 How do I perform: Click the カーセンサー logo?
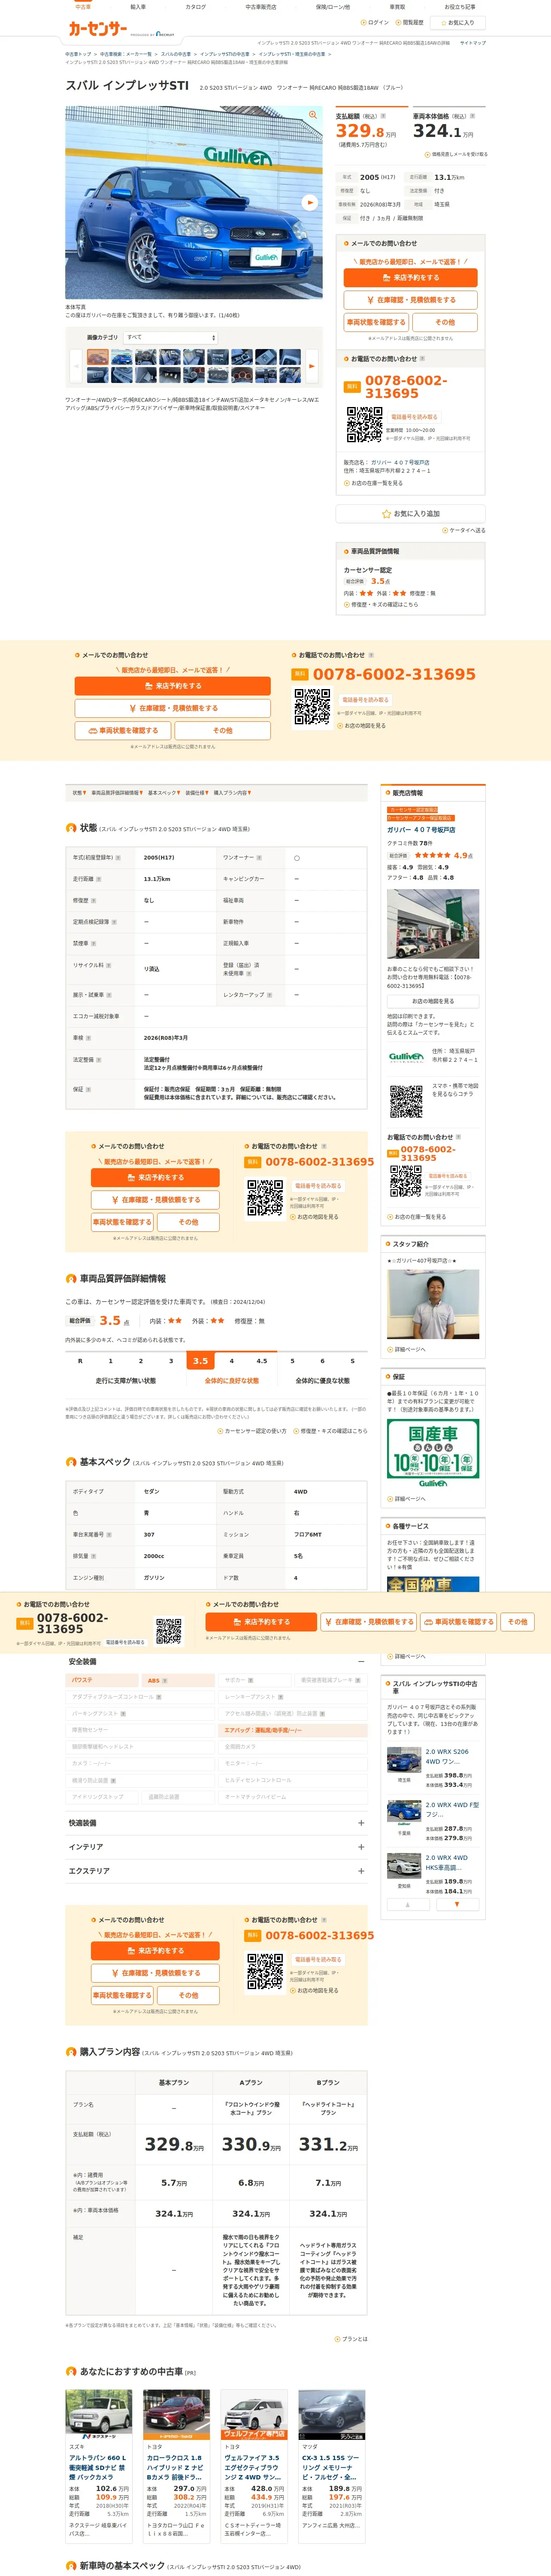[x=98, y=29]
